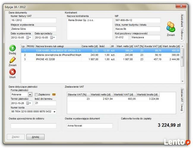Screen dimensions: 193x148
Task: Switch to the Uwagi side tab
Action: pos(182,108)
